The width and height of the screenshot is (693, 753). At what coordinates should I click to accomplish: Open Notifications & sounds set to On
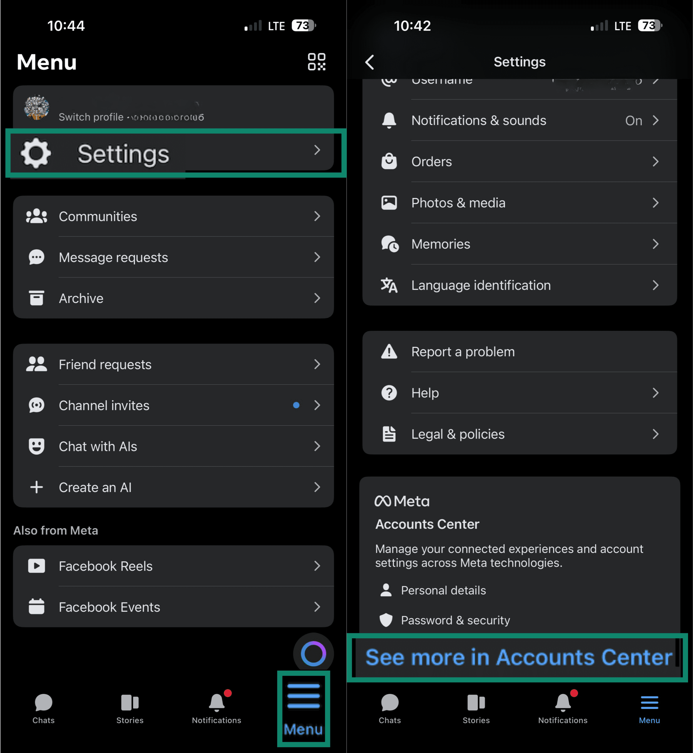tap(519, 120)
